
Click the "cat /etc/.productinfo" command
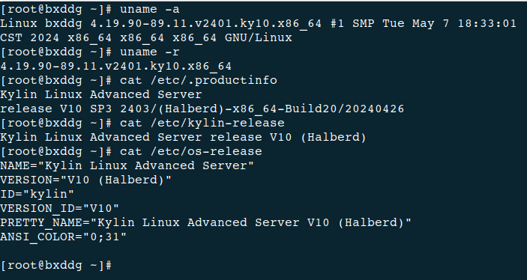(x=199, y=81)
